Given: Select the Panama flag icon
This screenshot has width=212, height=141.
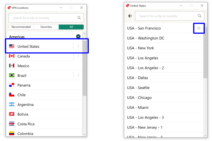Looking at the screenshot, I should tap(12, 85).
